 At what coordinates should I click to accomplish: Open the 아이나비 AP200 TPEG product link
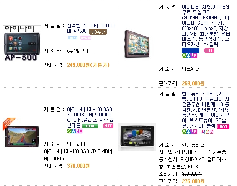point(206,26)
